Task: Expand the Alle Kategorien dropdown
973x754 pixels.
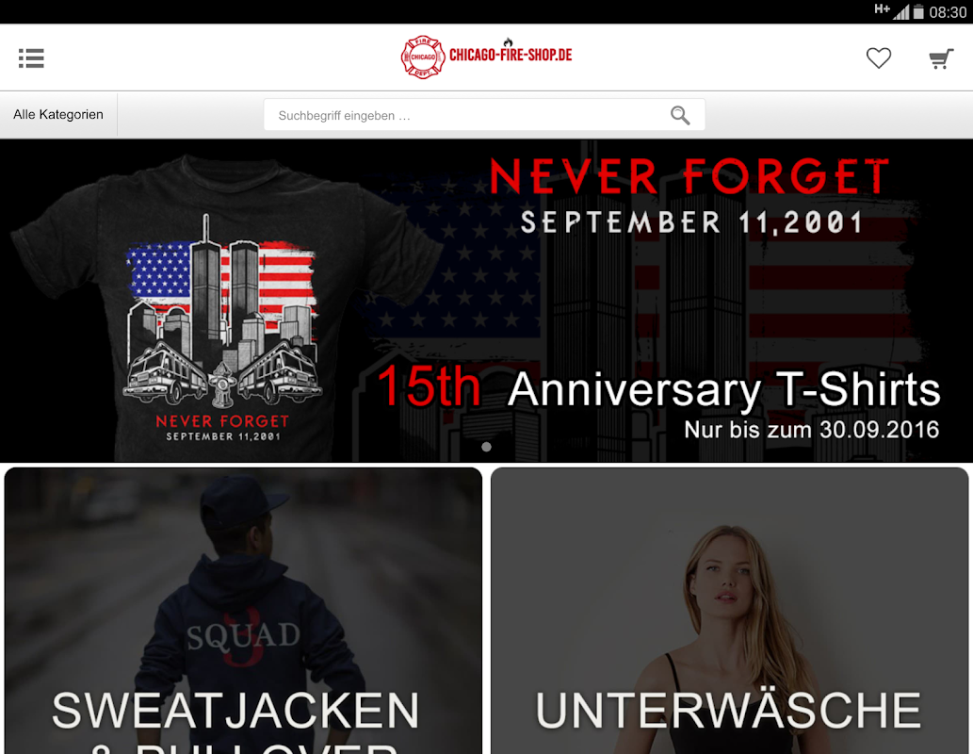Action: (x=58, y=114)
